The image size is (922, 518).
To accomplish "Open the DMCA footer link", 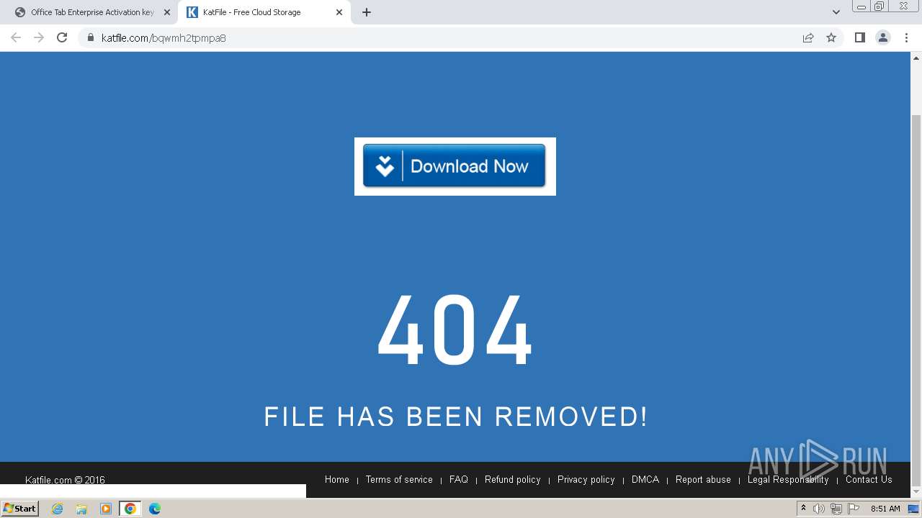I will (645, 480).
